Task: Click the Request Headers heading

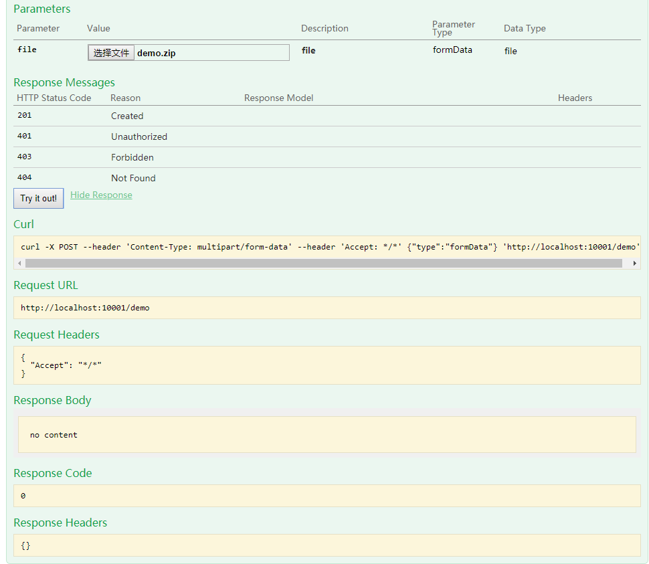Action: pos(56,335)
